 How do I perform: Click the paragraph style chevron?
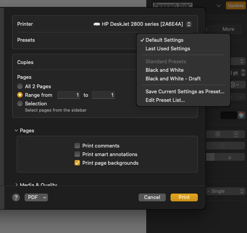[218, 5]
